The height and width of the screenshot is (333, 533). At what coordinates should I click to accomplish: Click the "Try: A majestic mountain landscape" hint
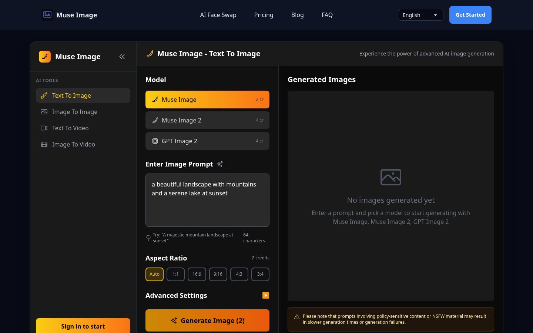pyautogui.click(x=193, y=238)
